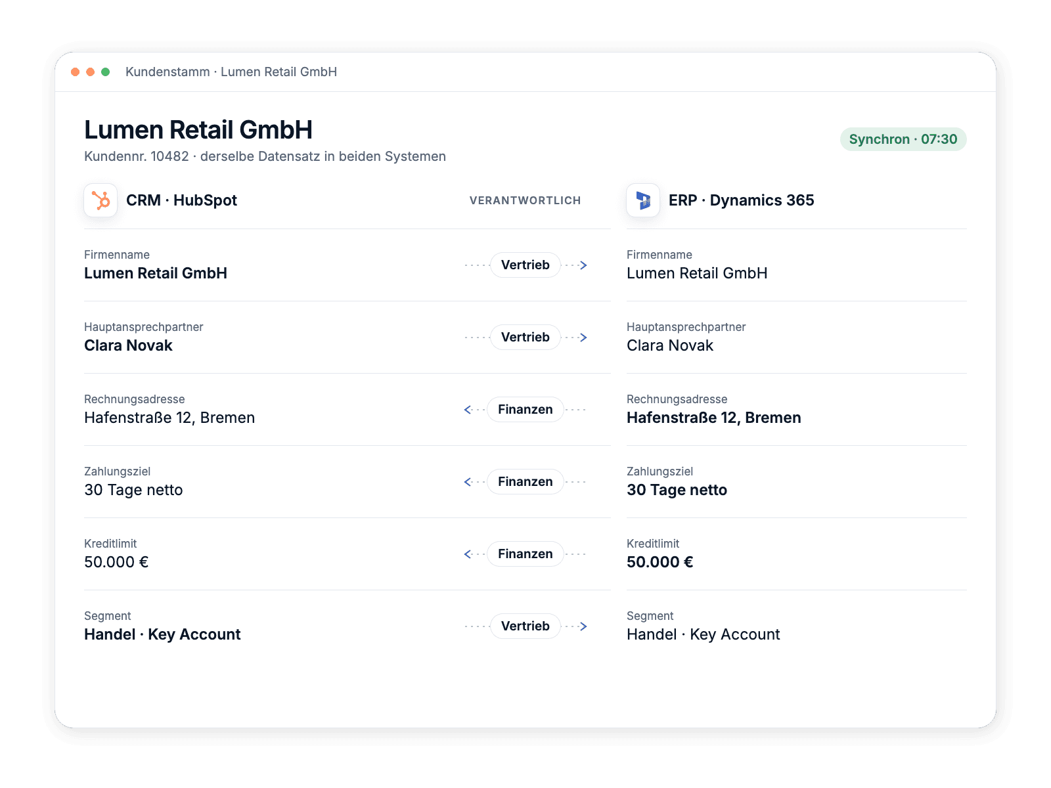Click ERP Firmenname field label
The width and height of the screenshot is (1051, 788).
[x=660, y=255]
